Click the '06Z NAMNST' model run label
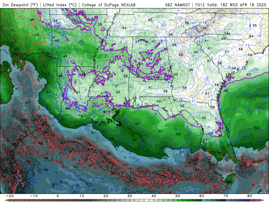The width and height of the screenshot is (269, 202). 178,5
